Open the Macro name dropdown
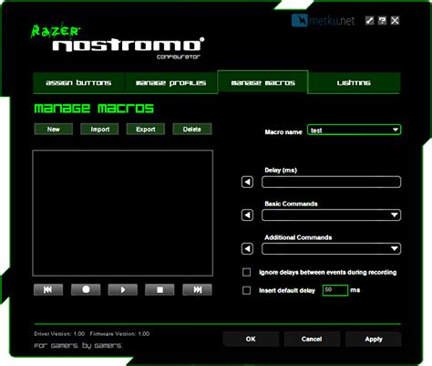432x366 pixels. pos(354,130)
